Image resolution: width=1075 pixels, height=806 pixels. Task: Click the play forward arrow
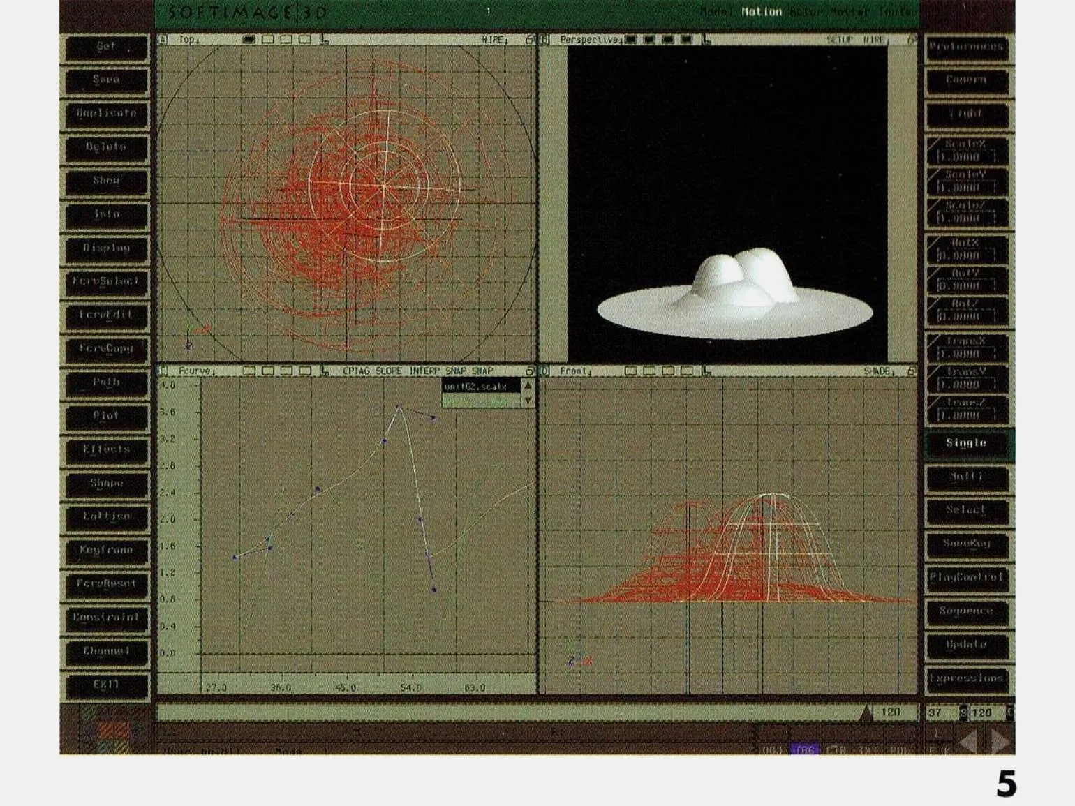pos(1000,741)
